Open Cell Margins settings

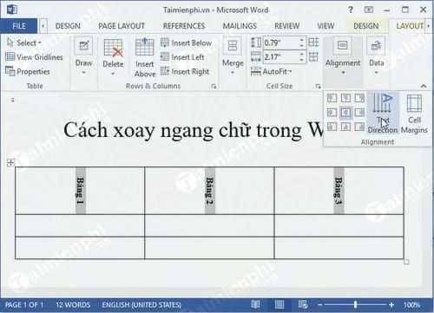[414, 114]
